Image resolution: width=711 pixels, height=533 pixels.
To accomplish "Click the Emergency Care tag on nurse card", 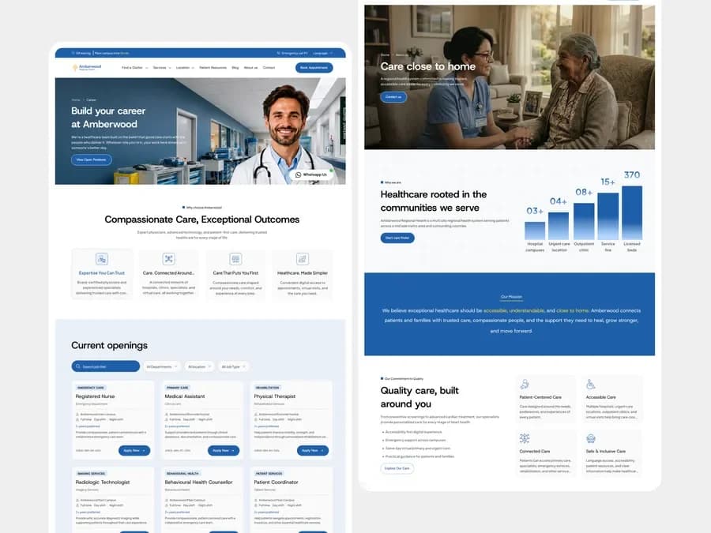I will tap(91, 388).
